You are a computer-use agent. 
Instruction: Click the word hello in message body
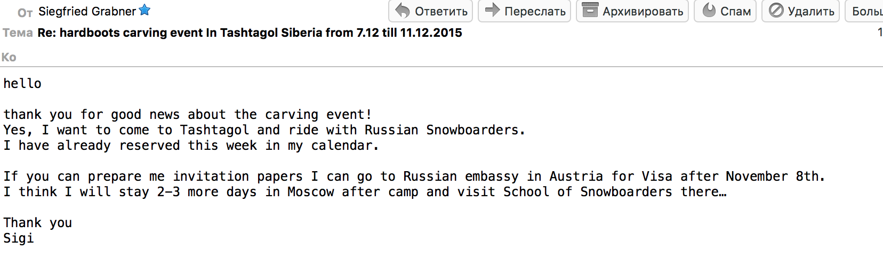22,84
